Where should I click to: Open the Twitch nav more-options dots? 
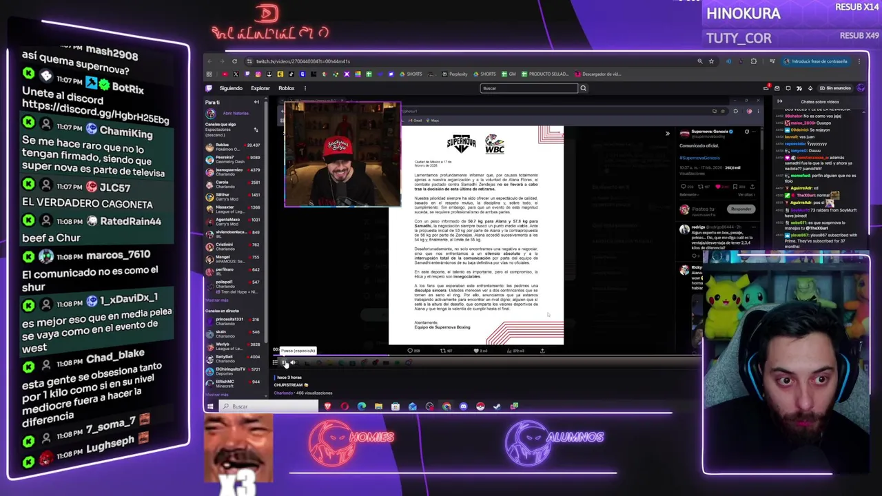coord(305,88)
